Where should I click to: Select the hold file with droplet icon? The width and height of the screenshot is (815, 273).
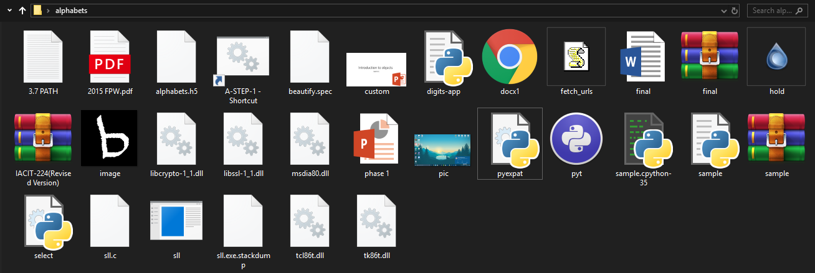(776, 58)
